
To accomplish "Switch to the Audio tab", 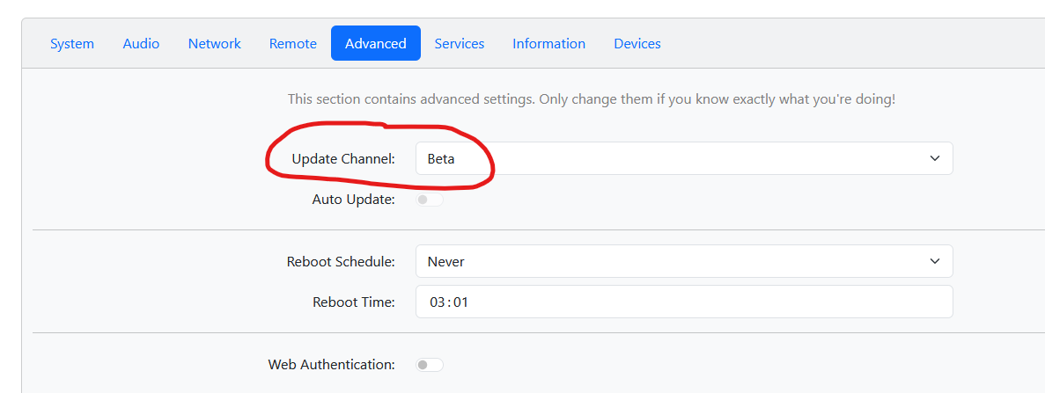I will click(x=141, y=43).
